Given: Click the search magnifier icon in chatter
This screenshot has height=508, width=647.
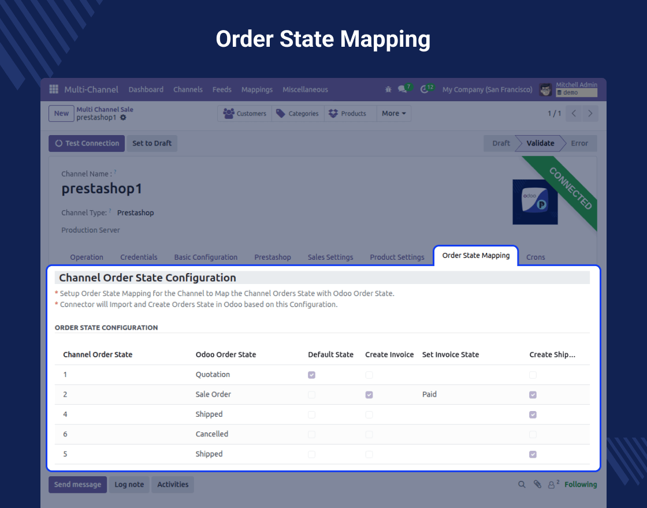Looking at the screenshot, I should 522,484.
